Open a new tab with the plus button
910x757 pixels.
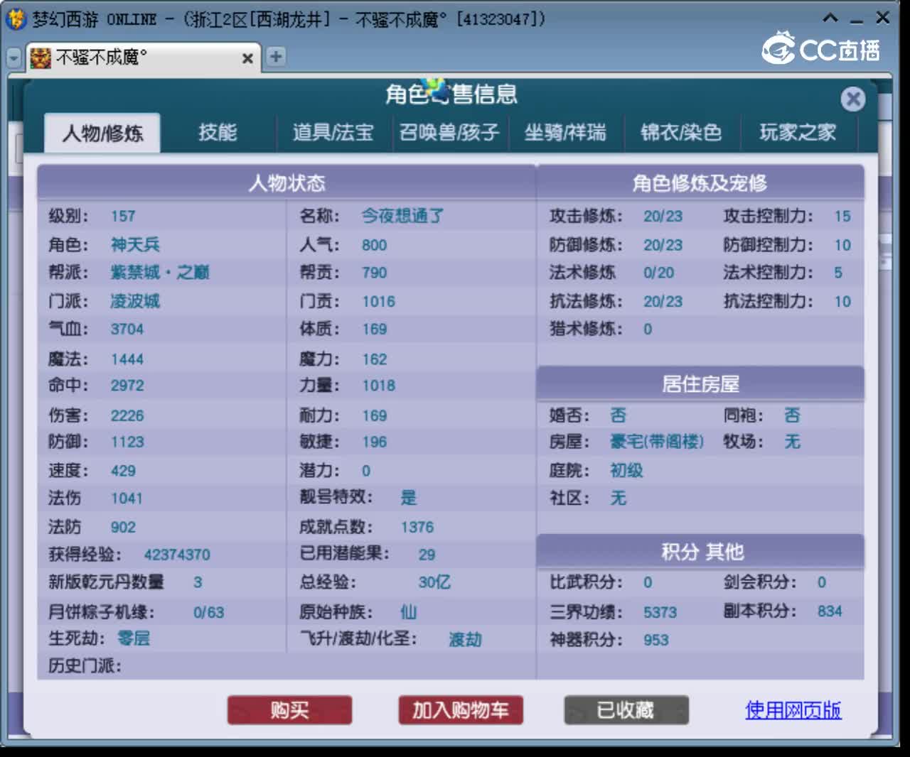[x=276, y=56]
